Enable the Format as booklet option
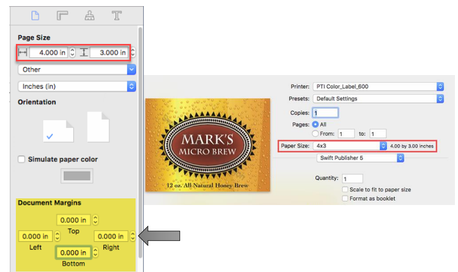The width and height of the screenshot is (458, 272). tap(345, 198)
